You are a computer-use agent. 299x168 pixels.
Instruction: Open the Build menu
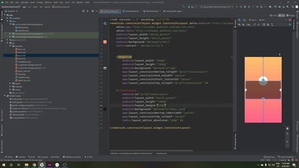pyautogui.click(x=56, y=2)
